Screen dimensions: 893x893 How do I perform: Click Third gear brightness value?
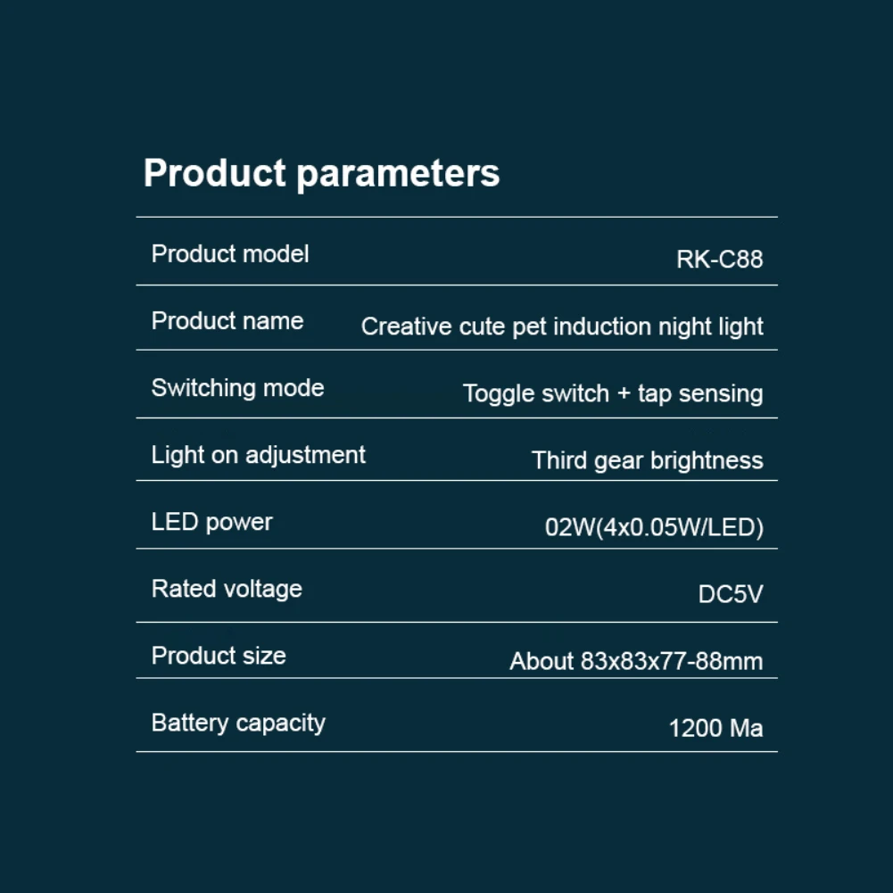647,460
